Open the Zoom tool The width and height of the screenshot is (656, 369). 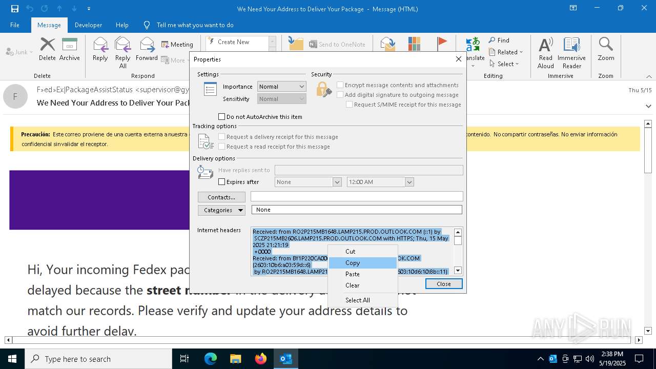tap(606, 49)
